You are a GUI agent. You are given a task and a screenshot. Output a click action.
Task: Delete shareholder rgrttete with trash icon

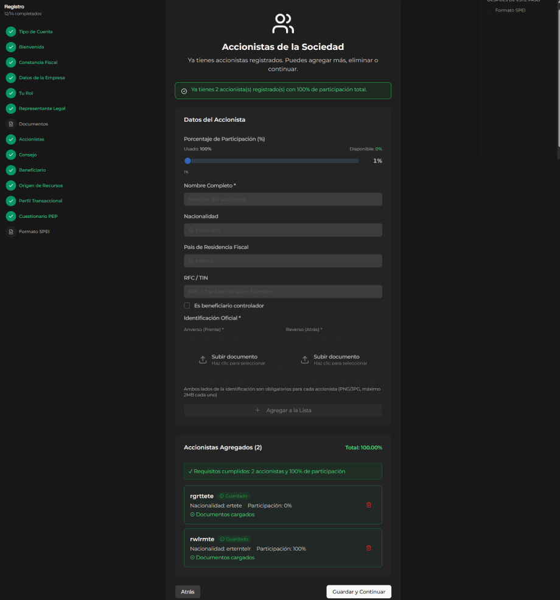pyautogui.click(x=369, y=504)
